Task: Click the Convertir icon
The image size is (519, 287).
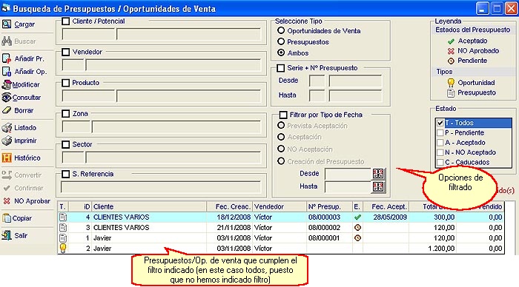Action: tap(7, 175)
